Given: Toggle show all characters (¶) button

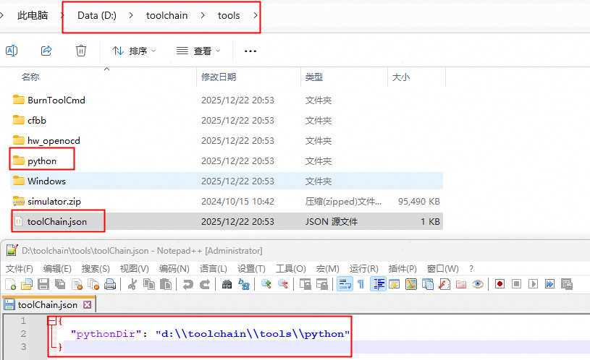Looking at the screenshot, I should coord(361,284).
